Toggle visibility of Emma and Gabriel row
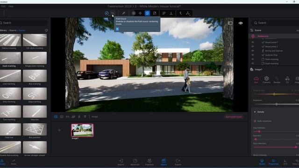This screenshot has width=299, height=168. point(253,51)
